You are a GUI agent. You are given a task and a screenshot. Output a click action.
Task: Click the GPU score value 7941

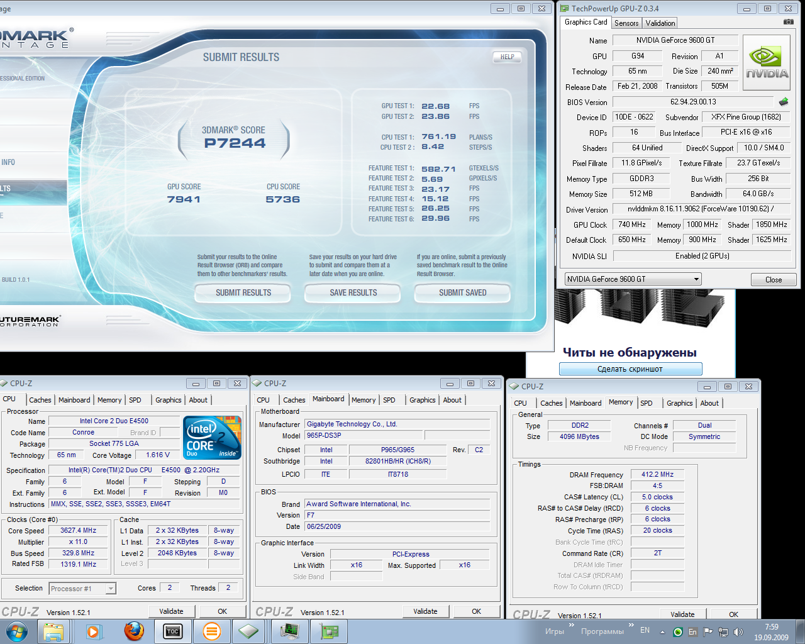(184, 199)
